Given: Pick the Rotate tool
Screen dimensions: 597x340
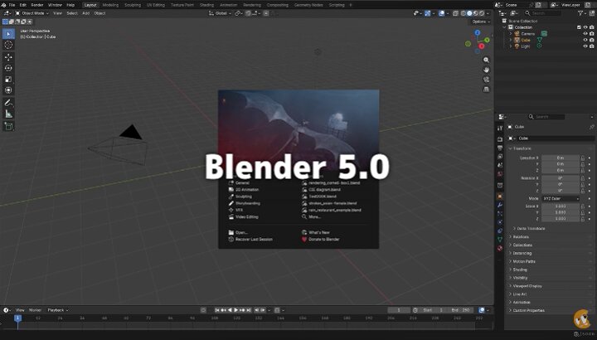Looking at the screenshot, I should pos(8,68).
